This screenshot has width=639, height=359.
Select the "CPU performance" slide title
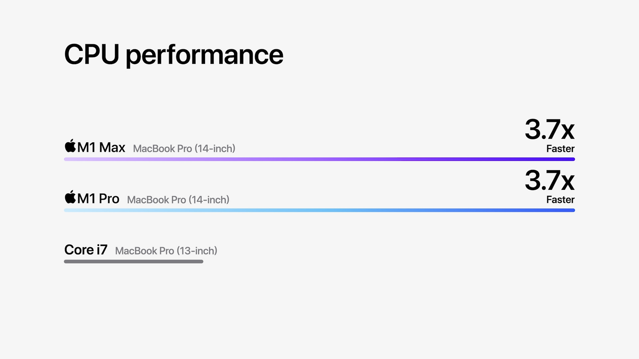tap(173, 55)
